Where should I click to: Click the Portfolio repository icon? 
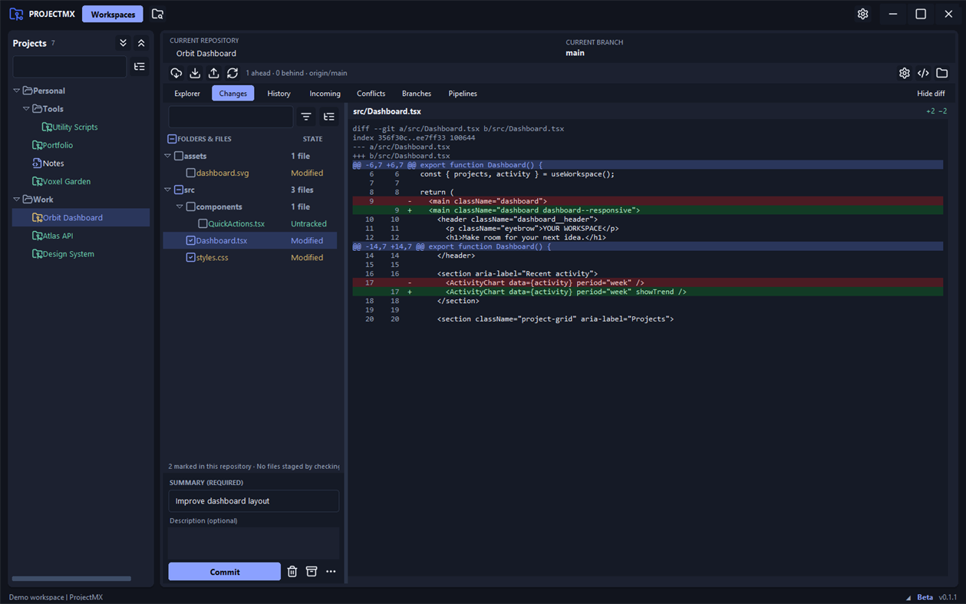coord(37,145)
